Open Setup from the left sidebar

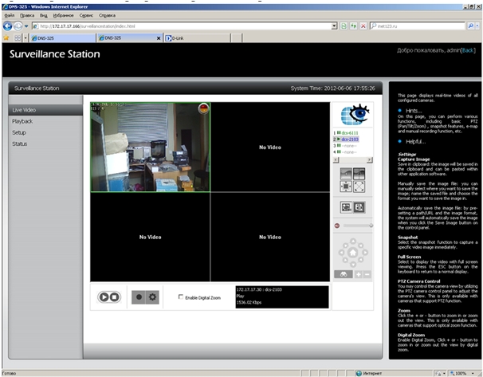(x=19, y=132)
